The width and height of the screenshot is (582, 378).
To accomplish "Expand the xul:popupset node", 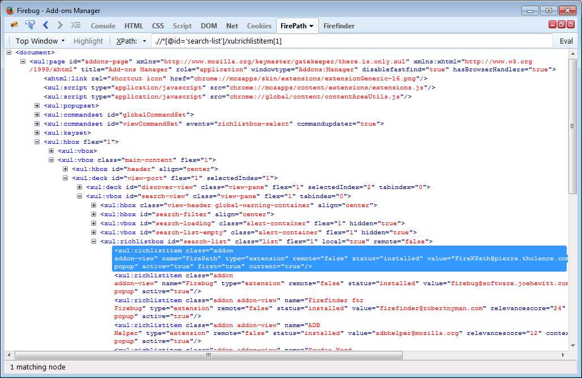I will point(37,105).
